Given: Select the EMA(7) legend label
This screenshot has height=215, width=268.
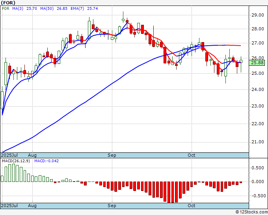Looking at the screenshot, I should pos(77,8).
